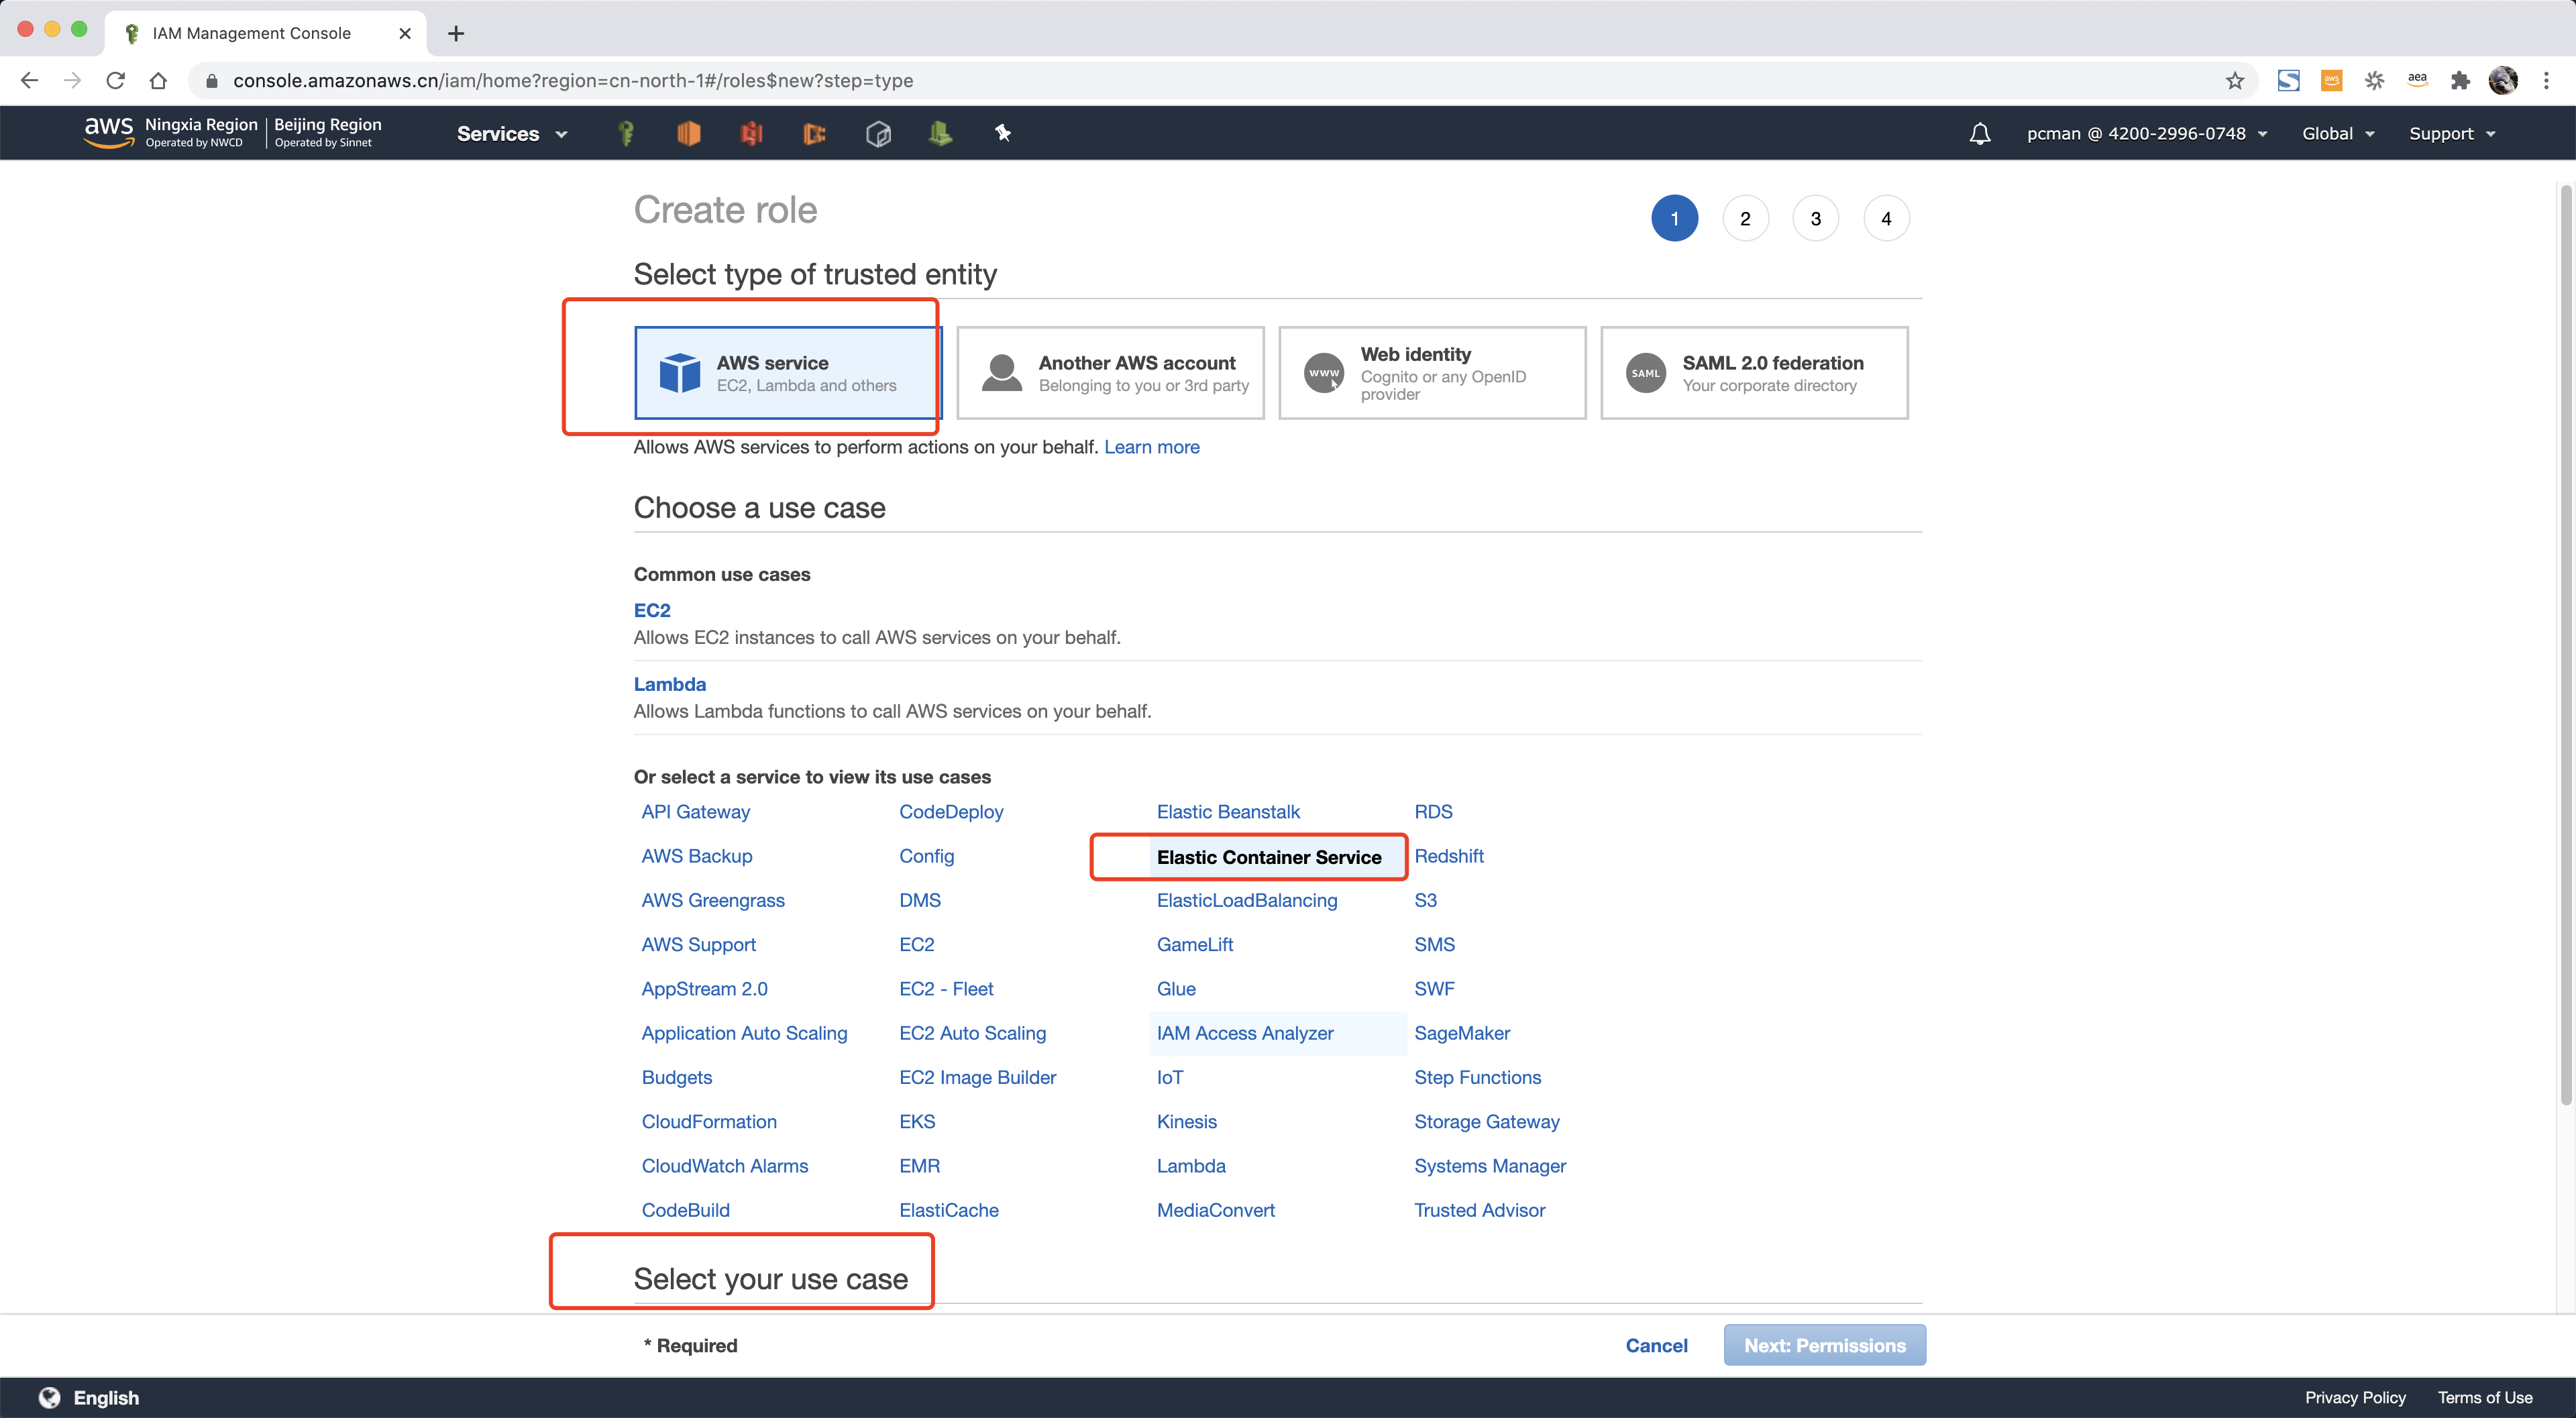Click the Services dropdown arrow

click(x=562, y=133)
